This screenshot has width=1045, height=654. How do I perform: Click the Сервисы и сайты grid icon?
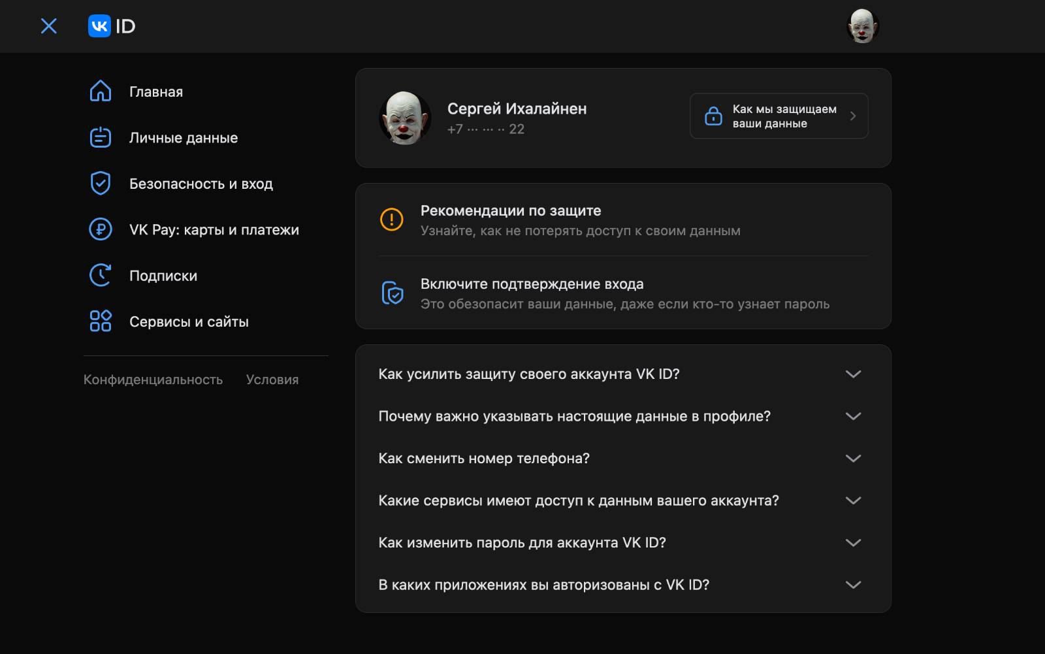(100, 321)
